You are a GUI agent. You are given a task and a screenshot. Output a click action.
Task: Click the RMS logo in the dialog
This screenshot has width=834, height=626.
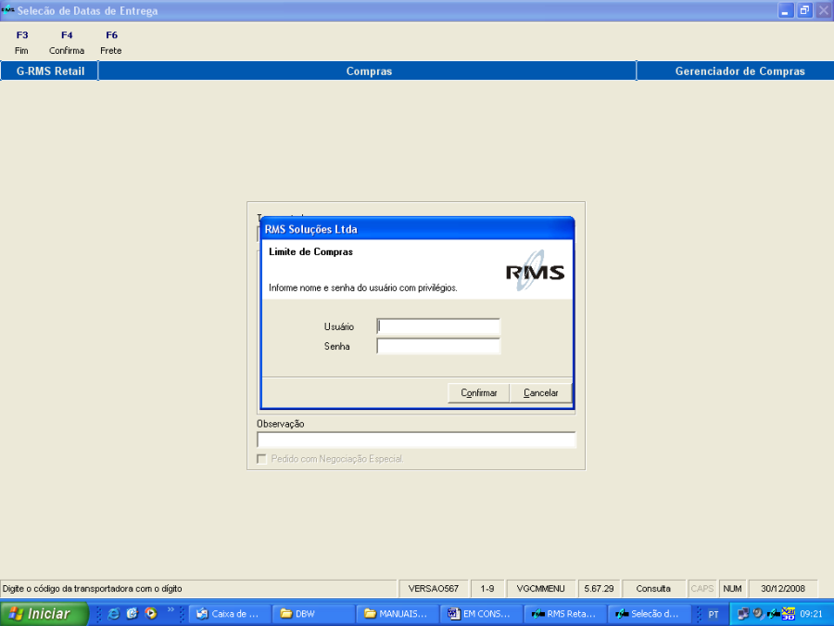pyautogui.click(x=535, y=271)
